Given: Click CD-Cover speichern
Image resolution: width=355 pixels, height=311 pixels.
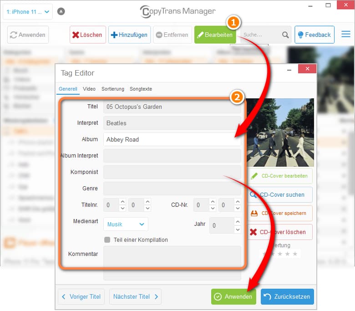Looking at the screenshot, I should (x=280, y=213).
